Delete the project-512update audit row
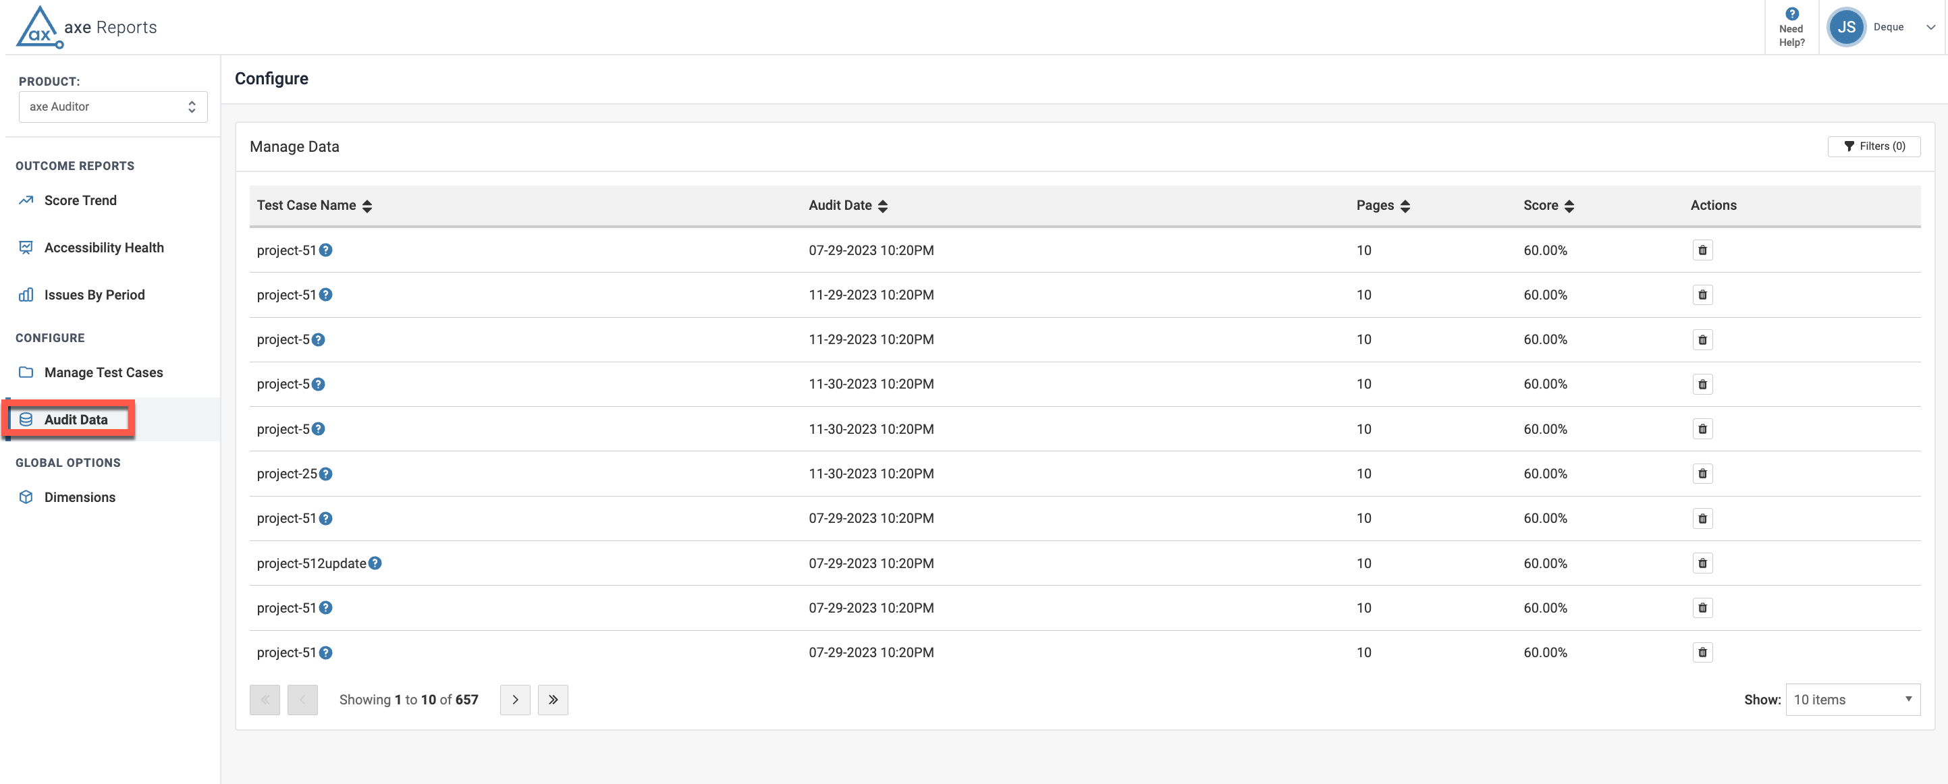The image size is (1948, 784). 1702,563
